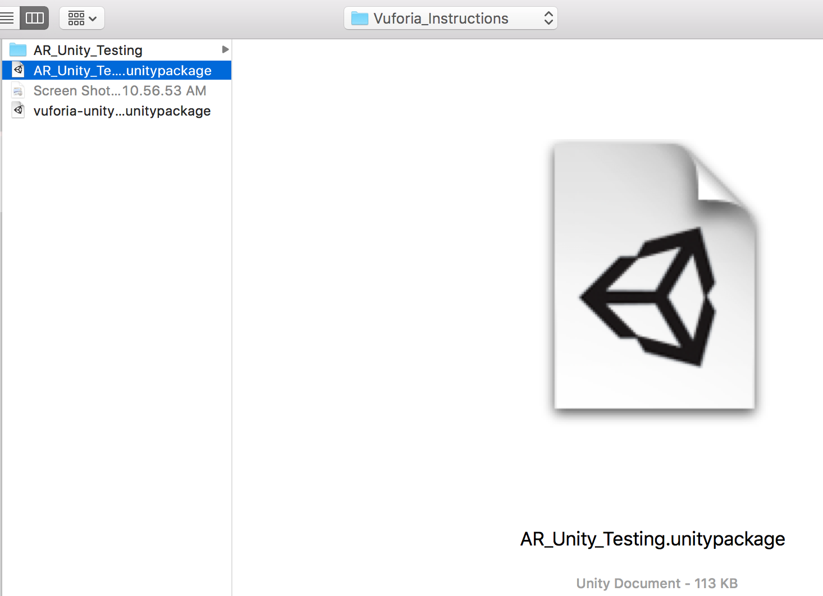823x596 pixels.
Task: Select the AR_Unity_Testing folder row
Action: pos(87,49)
